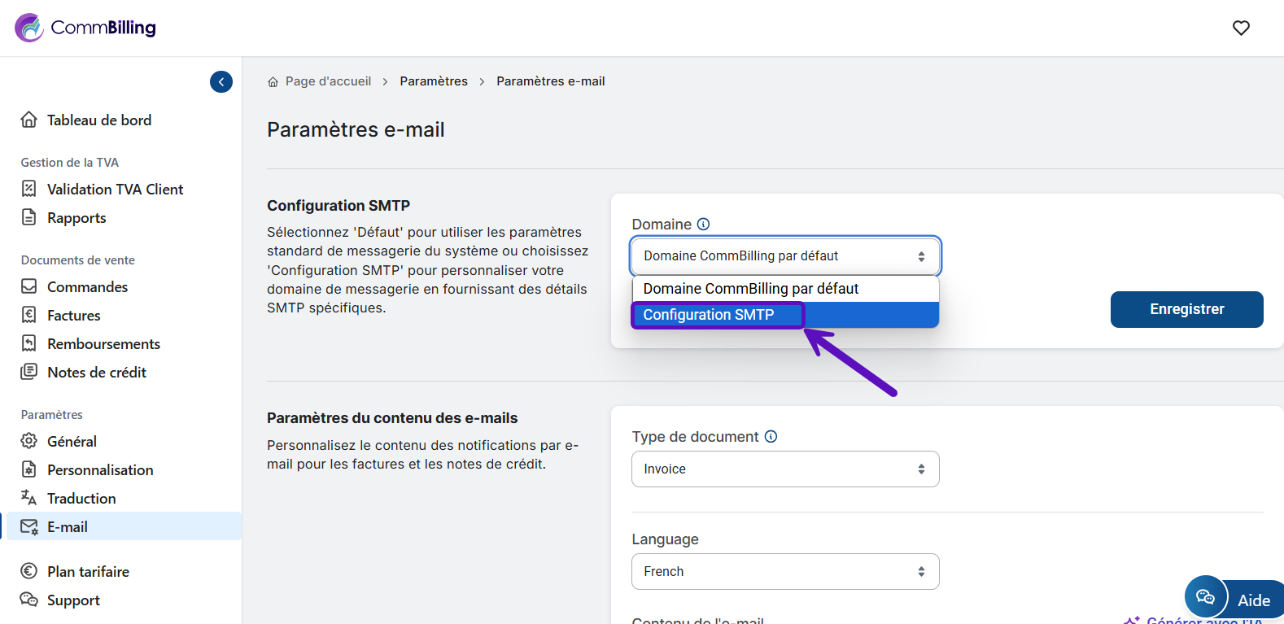Click the Traduction language icon
The height and width of the screenshot is (624, 1284).
tap(29, 498)
